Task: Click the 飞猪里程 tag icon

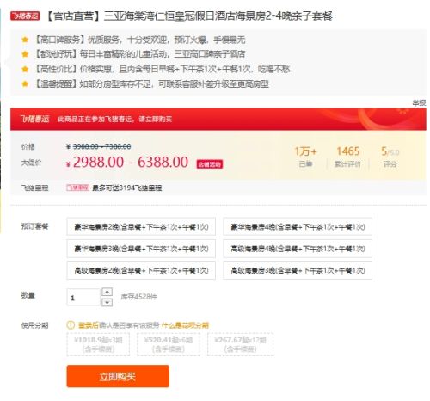Action: coord(77,188)
